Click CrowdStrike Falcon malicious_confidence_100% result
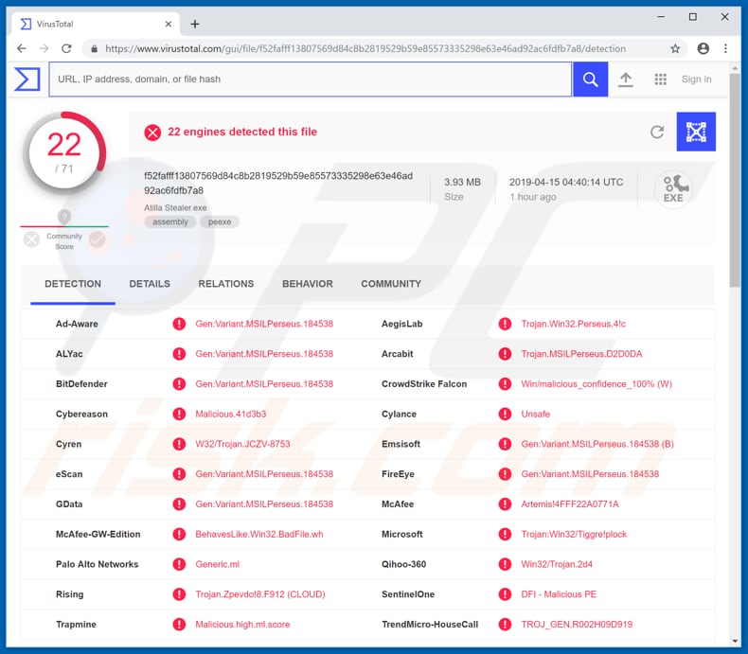The height and width of the screenshot is (654, 748). point(597,384)
